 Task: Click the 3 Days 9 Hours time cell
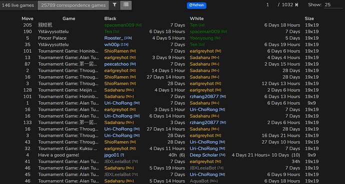(x=168, y=57)
